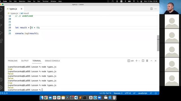Open Visual Studio Code in dock
This screenshot has height=101, width=181.
76,98
